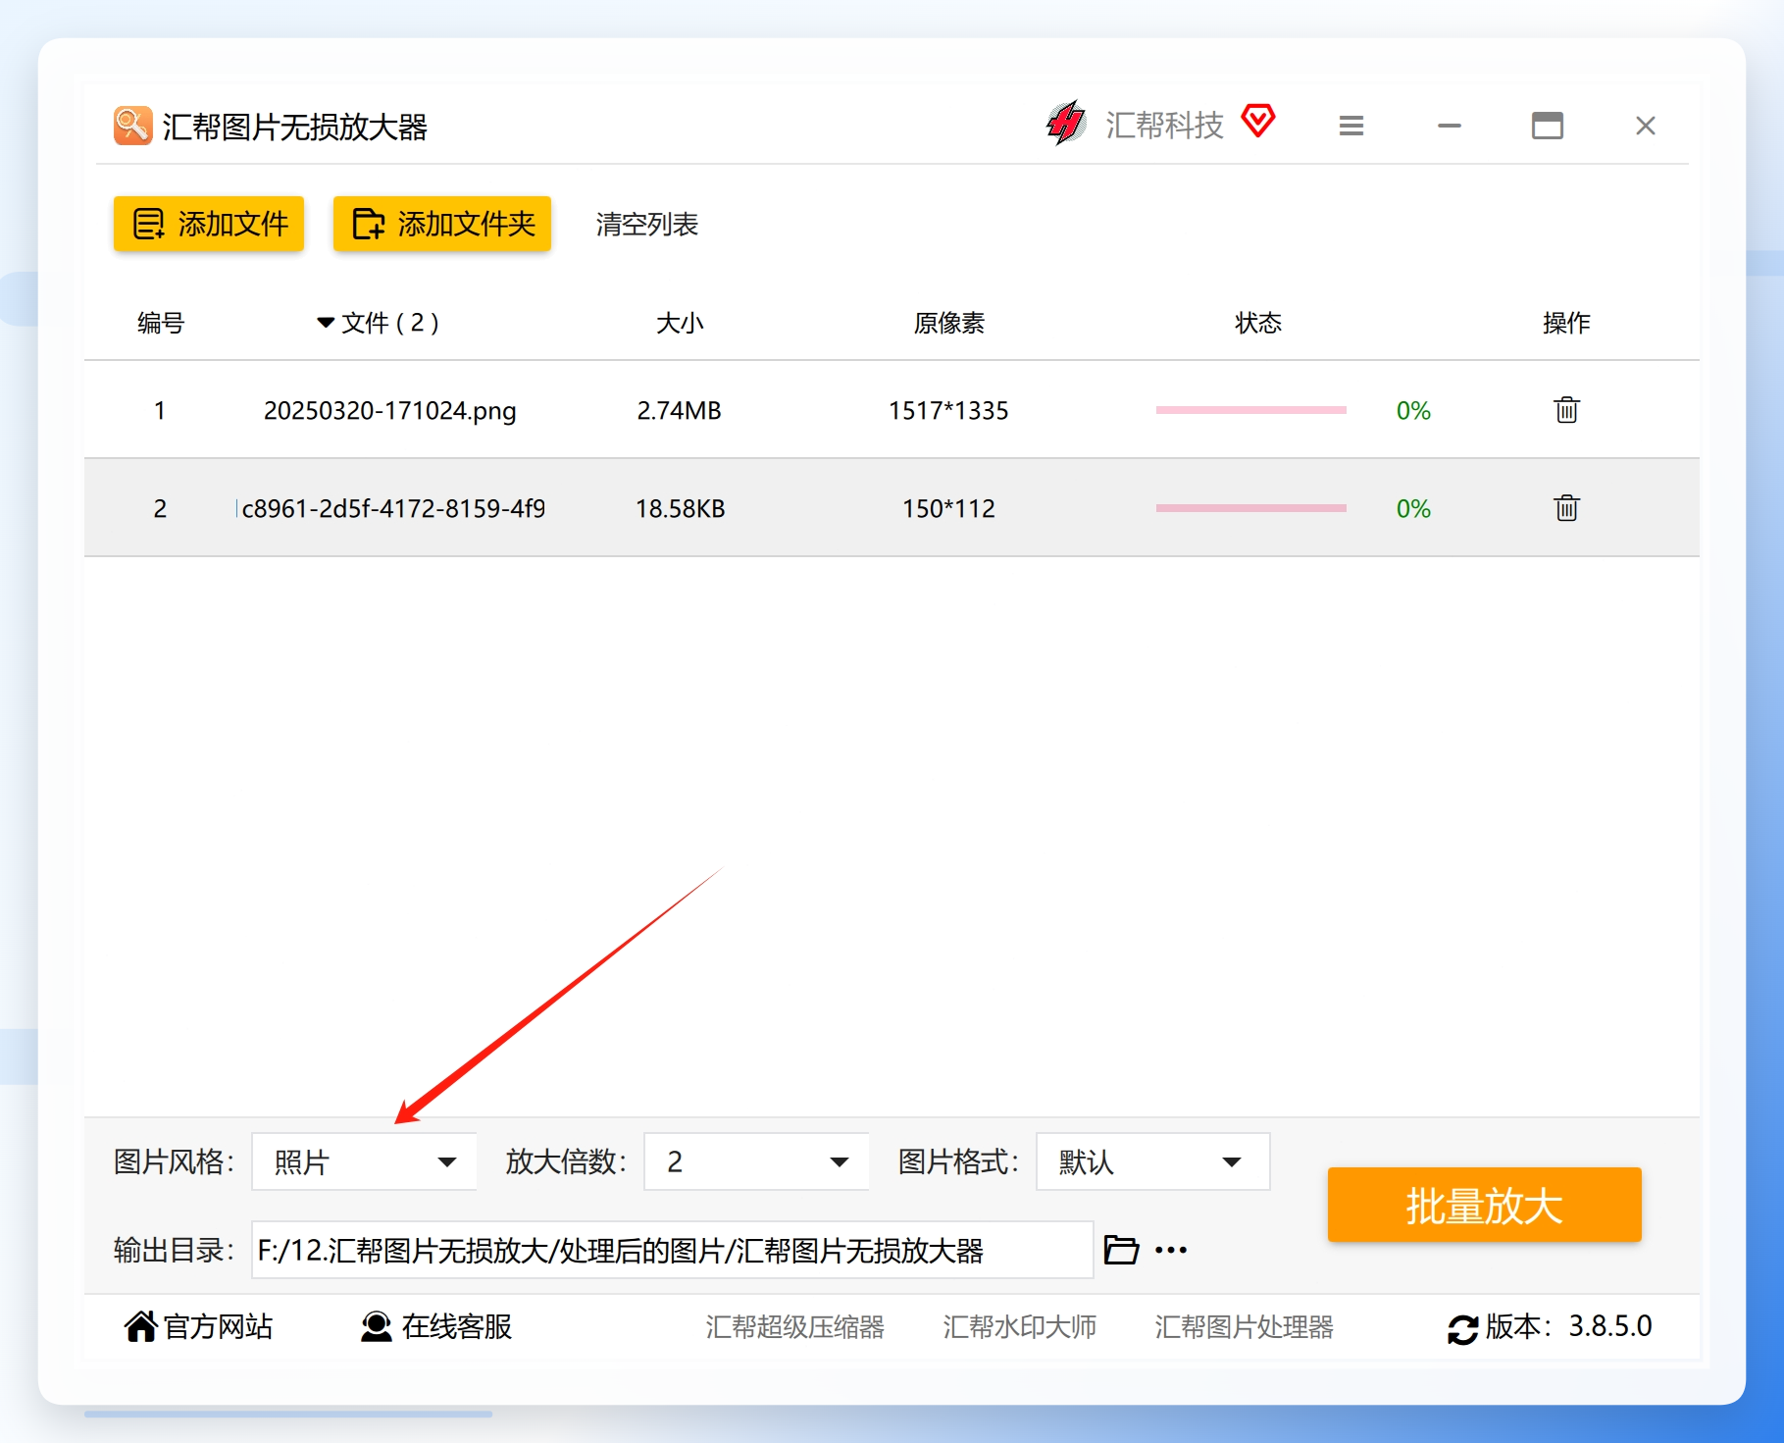1784x1443 pixels.
Task: Click the 输出目录 path field
Action: (x=672, y=1250)
